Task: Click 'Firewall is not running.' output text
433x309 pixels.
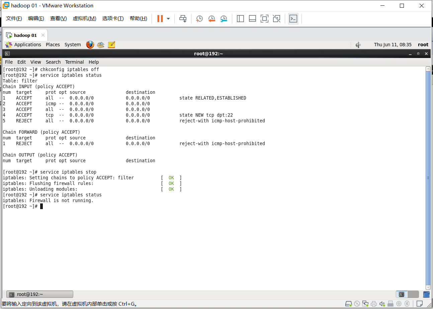Action: [x=62, y=200]
